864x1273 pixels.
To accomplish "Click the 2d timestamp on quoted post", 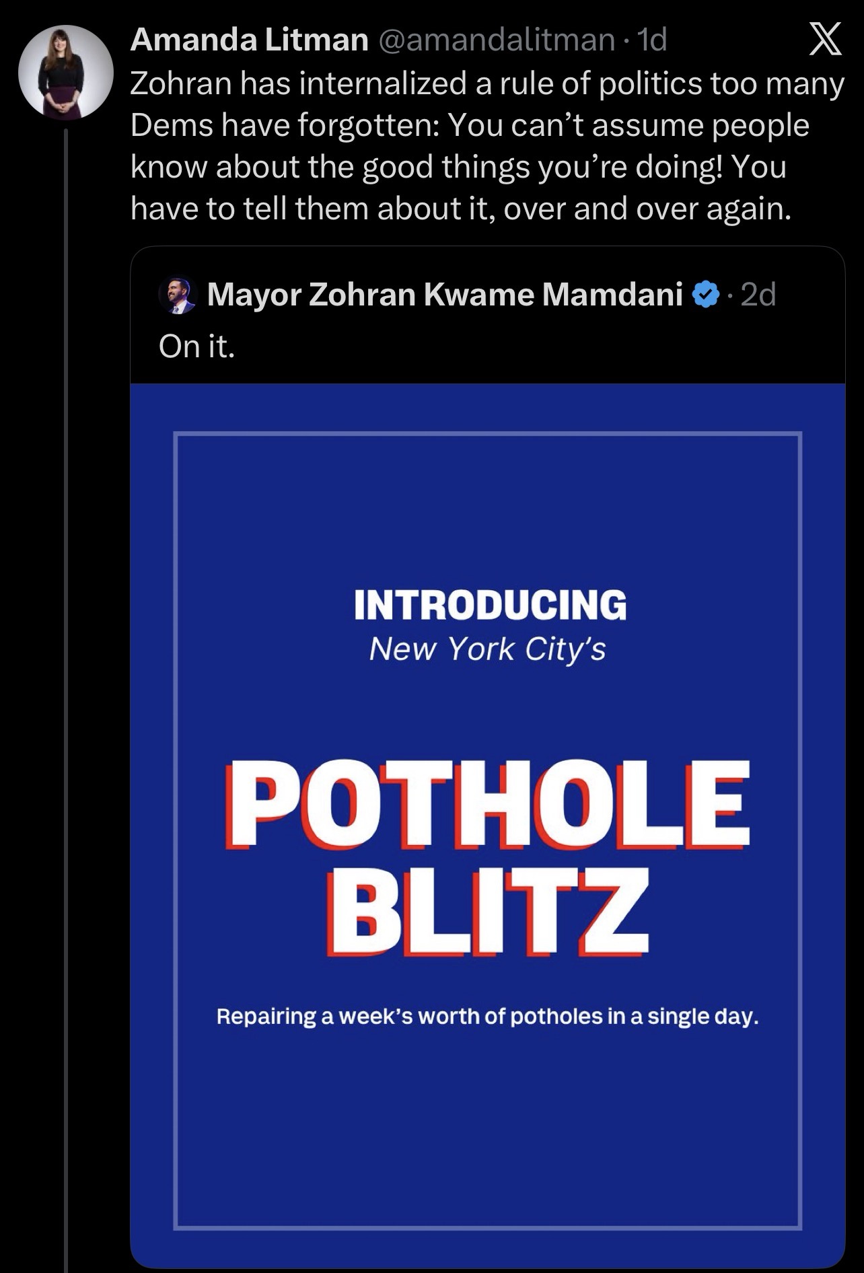I will 758,295.
